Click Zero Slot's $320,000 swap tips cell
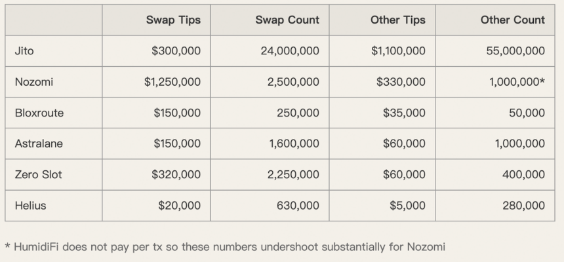The height and width of the screenshot is (262, 564). point(176,174)
